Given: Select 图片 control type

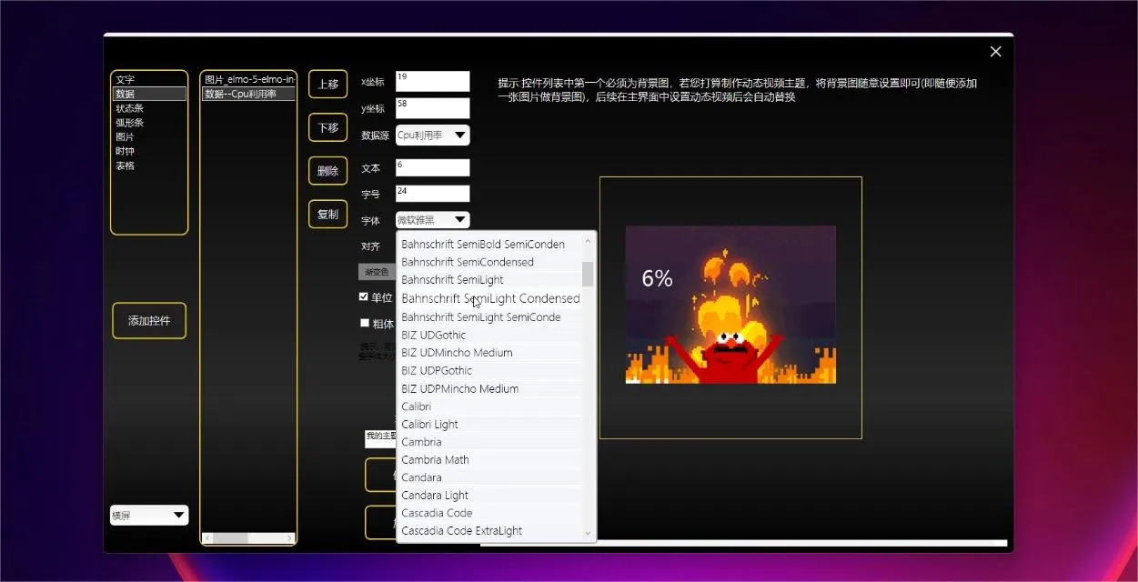Looking at the screenshot, I should click(x=149, y=137).
